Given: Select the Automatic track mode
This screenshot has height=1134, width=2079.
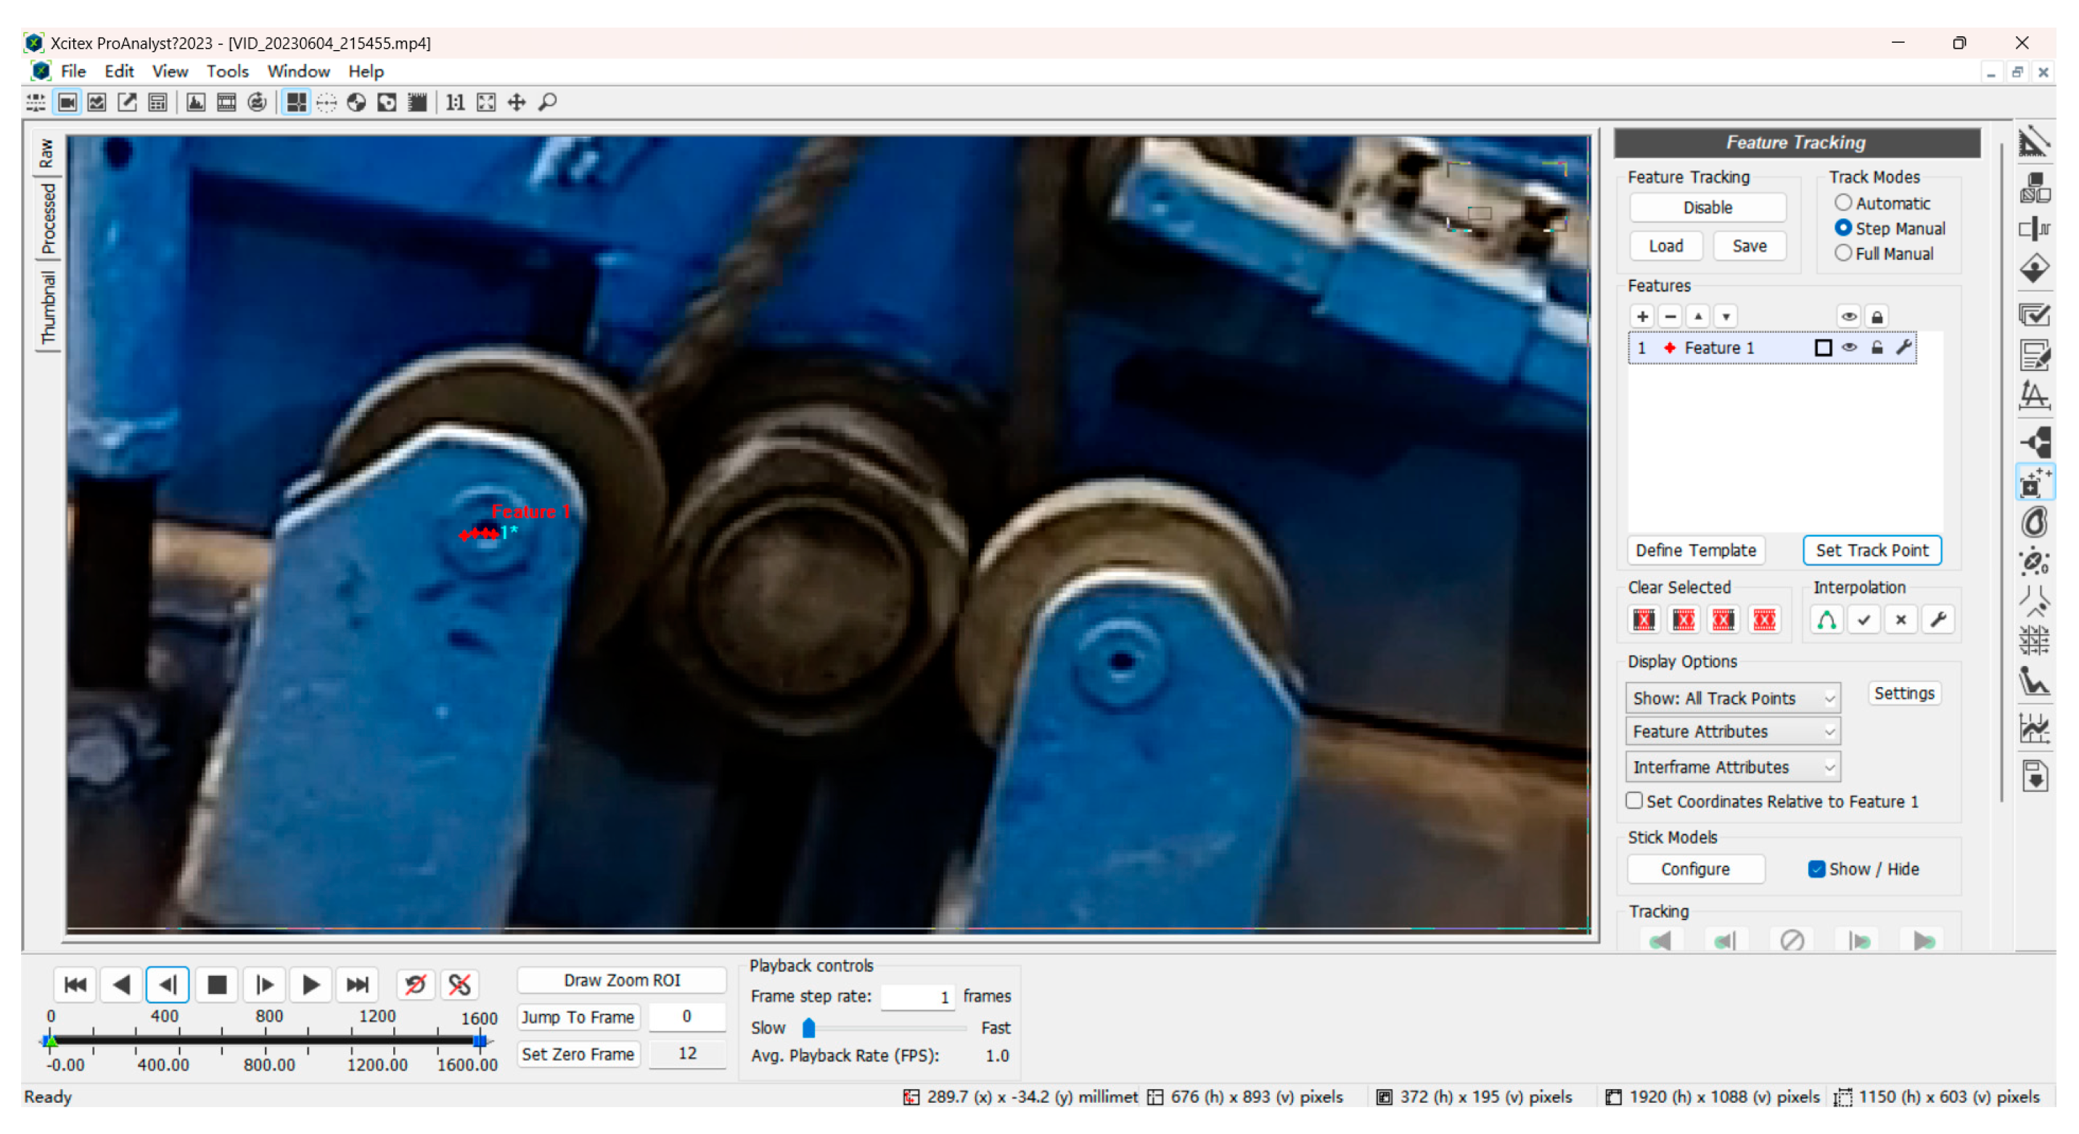Looking at the screenshot, I should tap(1843, 202).
